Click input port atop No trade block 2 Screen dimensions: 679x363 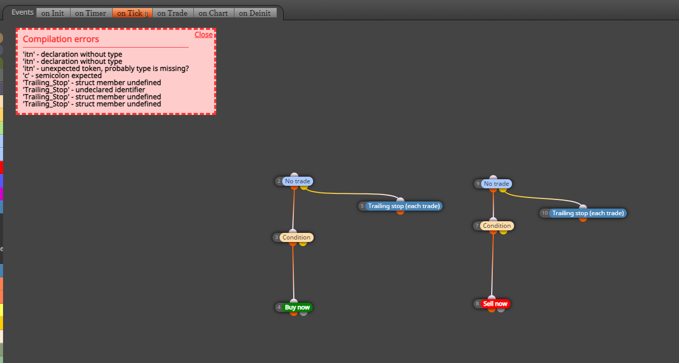[294, 175]
